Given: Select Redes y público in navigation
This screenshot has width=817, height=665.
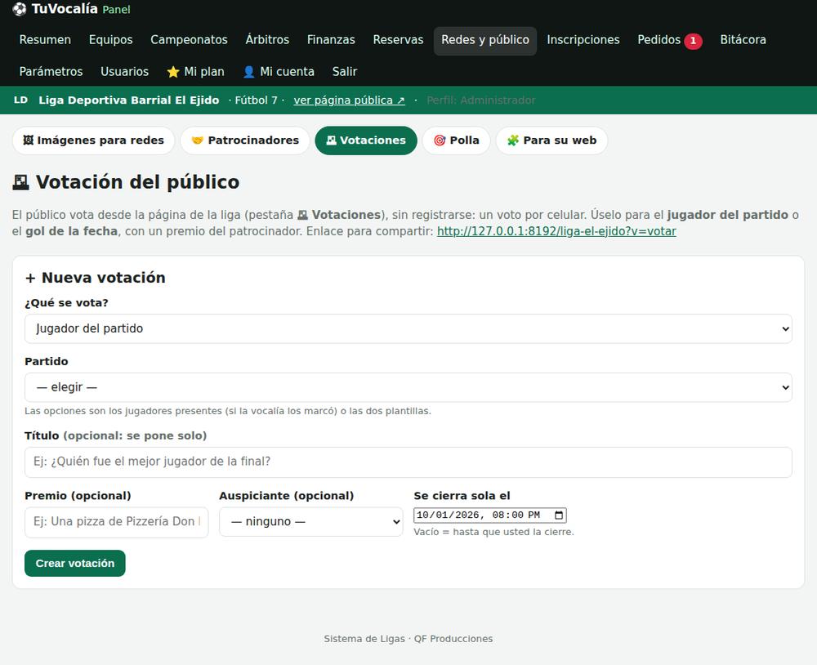Looking at the screenshot, I should coord(485,40).
